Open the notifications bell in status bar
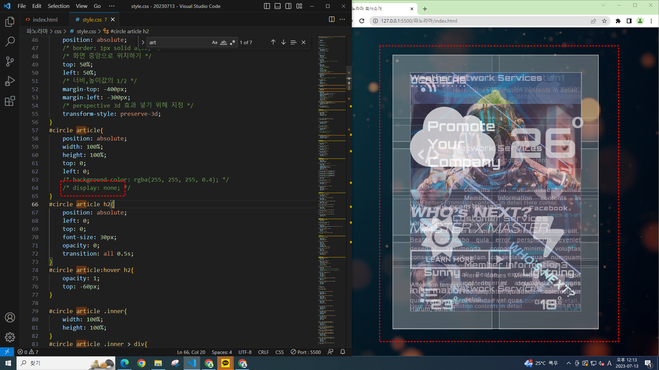This screenshot has width=659, height=370. click(343, 352)
